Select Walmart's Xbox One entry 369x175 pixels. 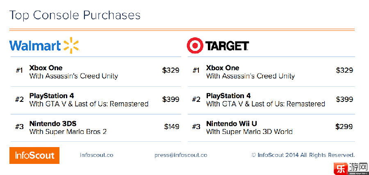click(96, 72)
